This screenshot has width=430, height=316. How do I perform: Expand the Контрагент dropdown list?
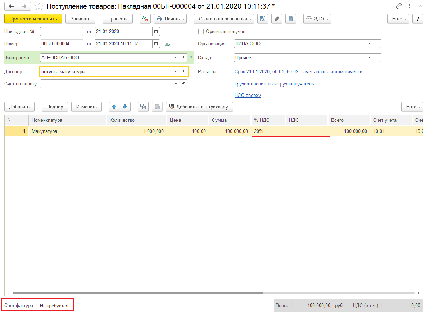click(176, 58)
